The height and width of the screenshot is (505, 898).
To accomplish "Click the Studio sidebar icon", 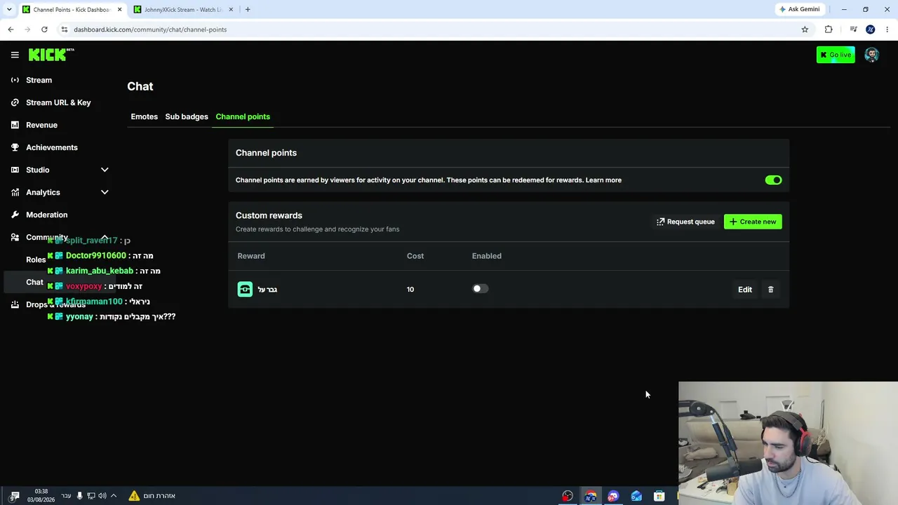I will click(15, 170).
